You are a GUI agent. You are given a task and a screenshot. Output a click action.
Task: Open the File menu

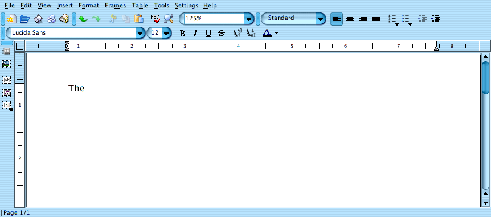[9, 5]
